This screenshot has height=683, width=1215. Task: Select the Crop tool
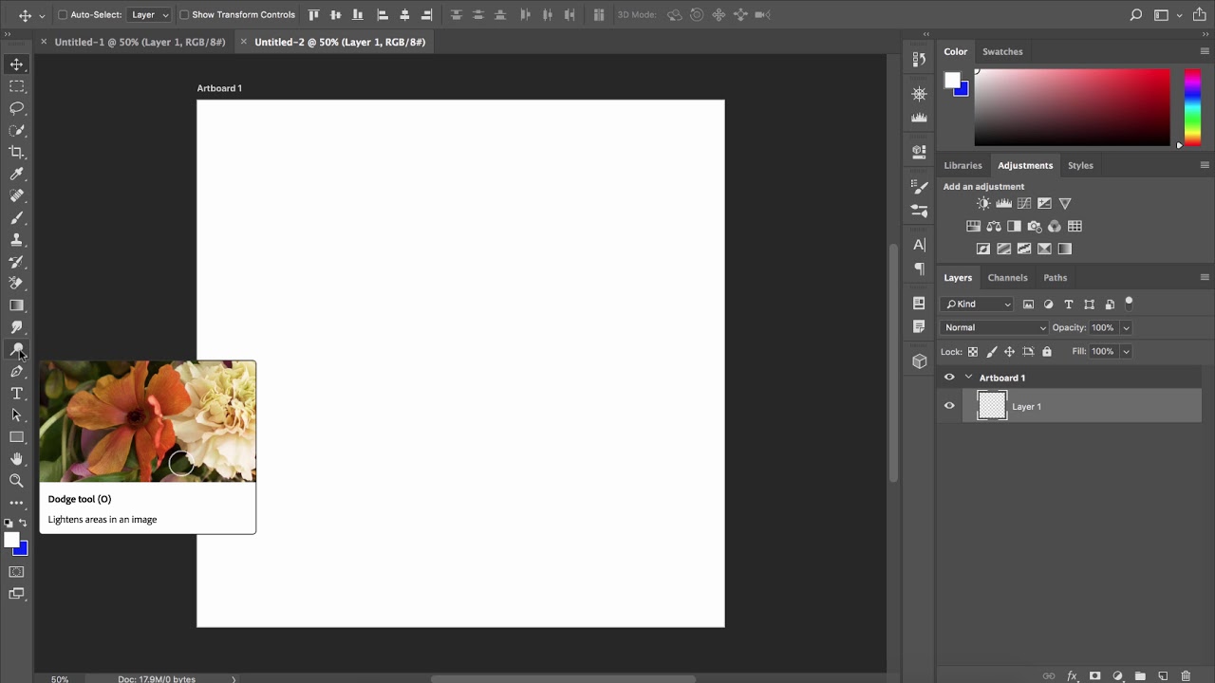[17, 152]
